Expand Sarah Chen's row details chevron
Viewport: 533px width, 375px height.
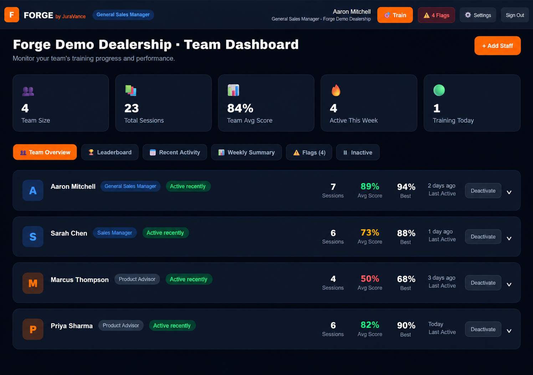point(509,238)
